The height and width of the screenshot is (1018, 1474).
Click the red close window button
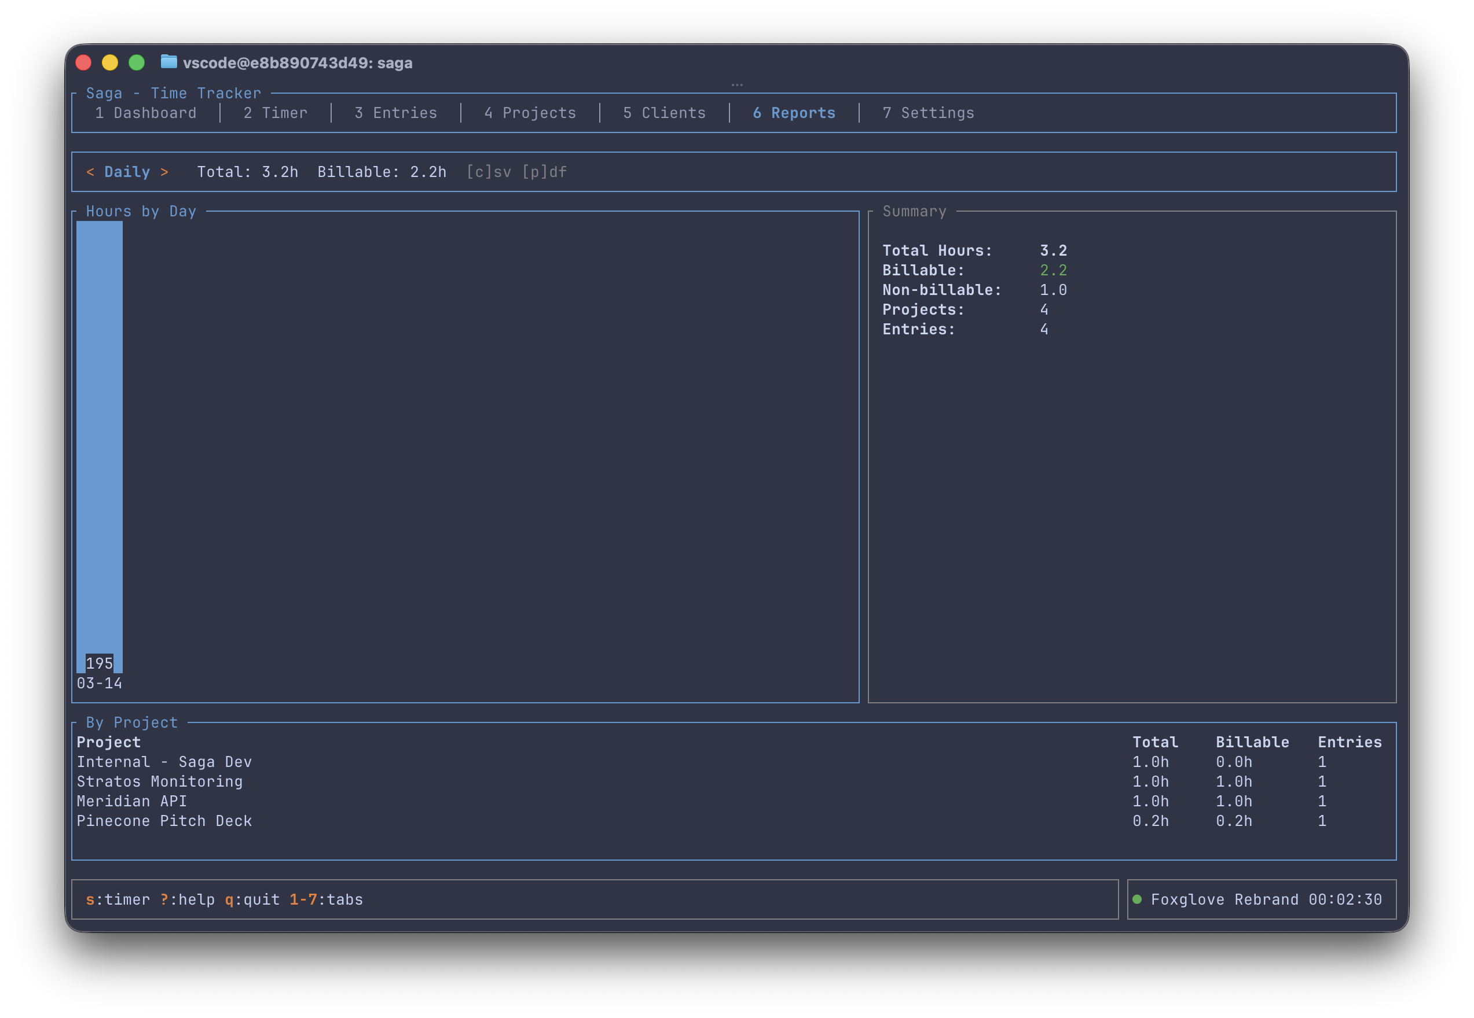click(x=83, y=62)
